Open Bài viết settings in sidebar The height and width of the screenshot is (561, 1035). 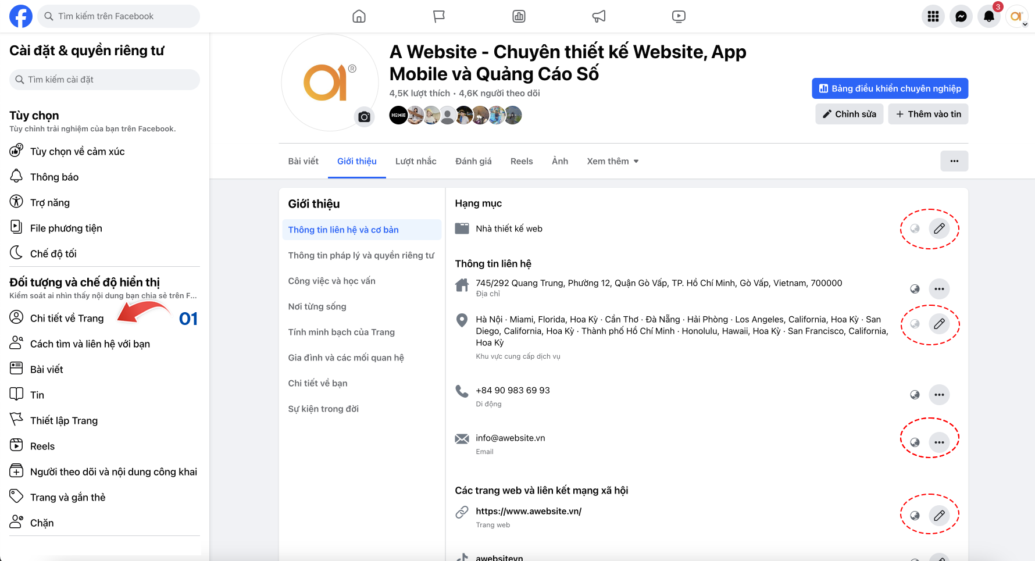[x=105, y=369]
